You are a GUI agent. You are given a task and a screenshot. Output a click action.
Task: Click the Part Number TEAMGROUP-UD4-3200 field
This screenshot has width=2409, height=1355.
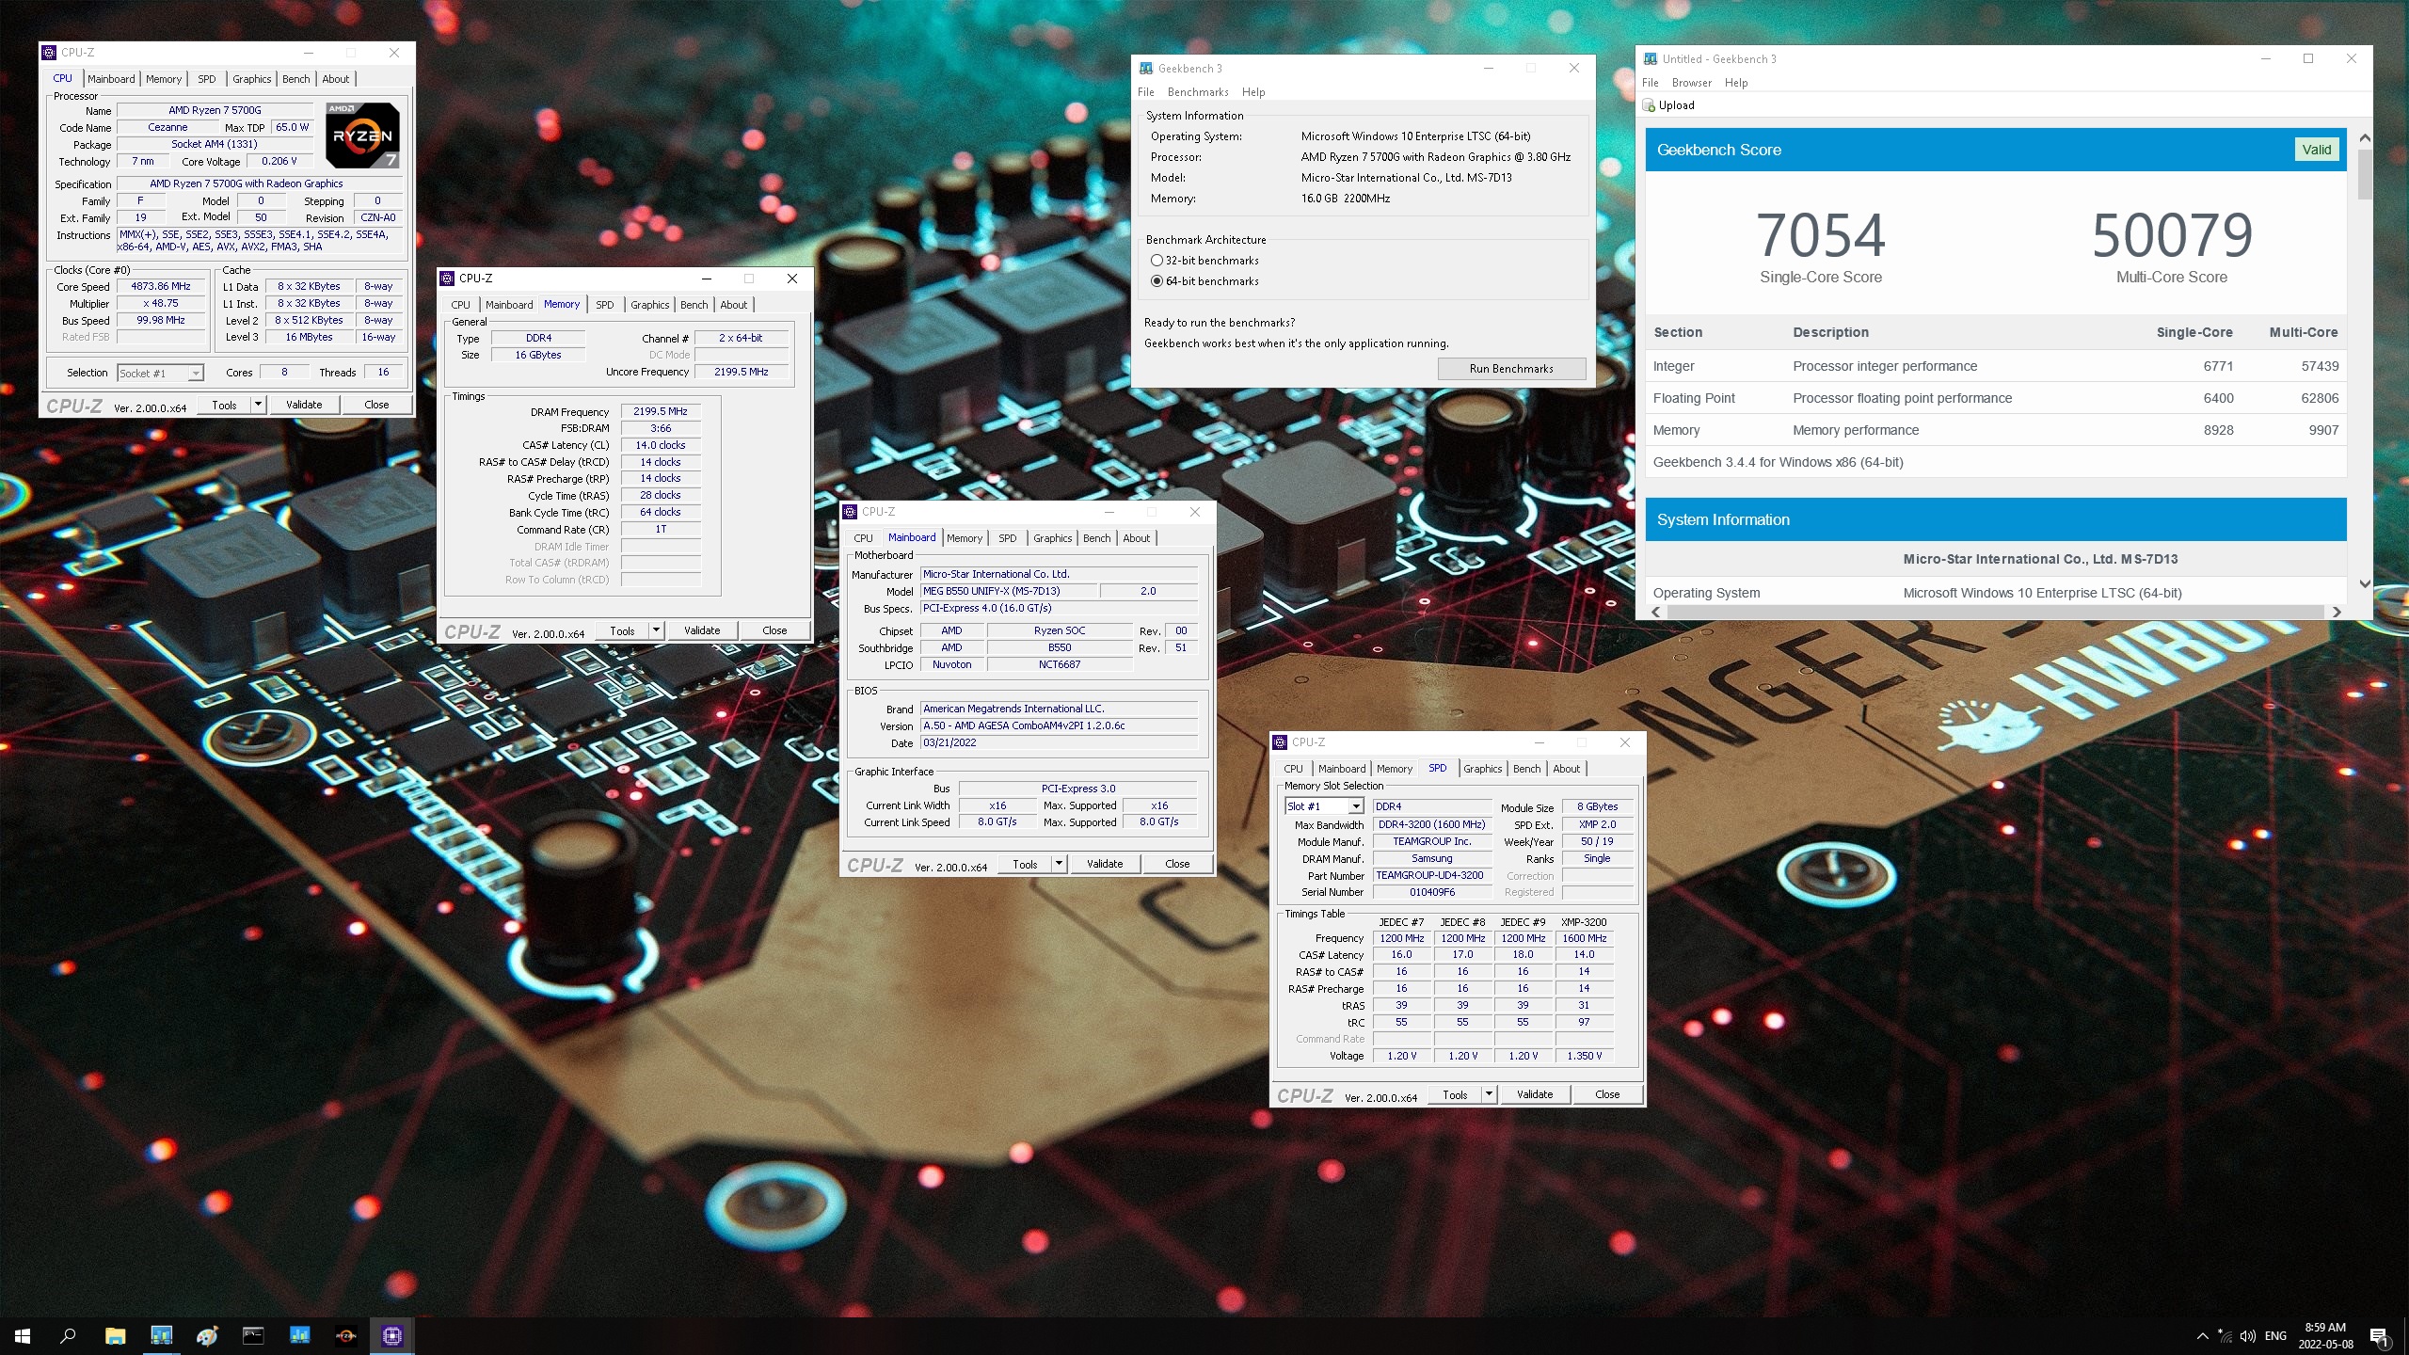pos(1431,875)
